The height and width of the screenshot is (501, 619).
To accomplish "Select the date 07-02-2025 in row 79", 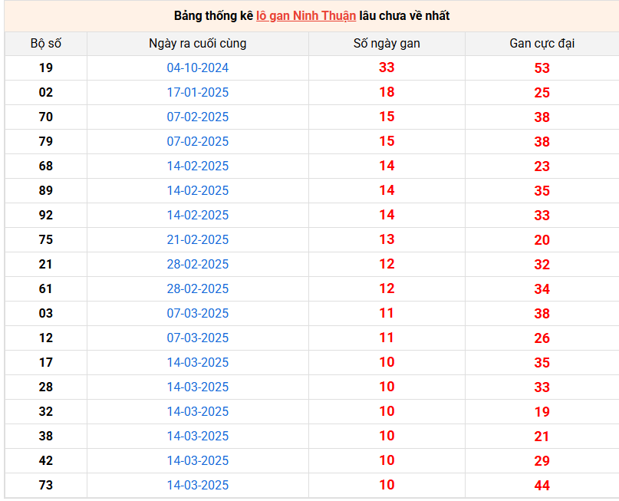I will click(197, 141).
